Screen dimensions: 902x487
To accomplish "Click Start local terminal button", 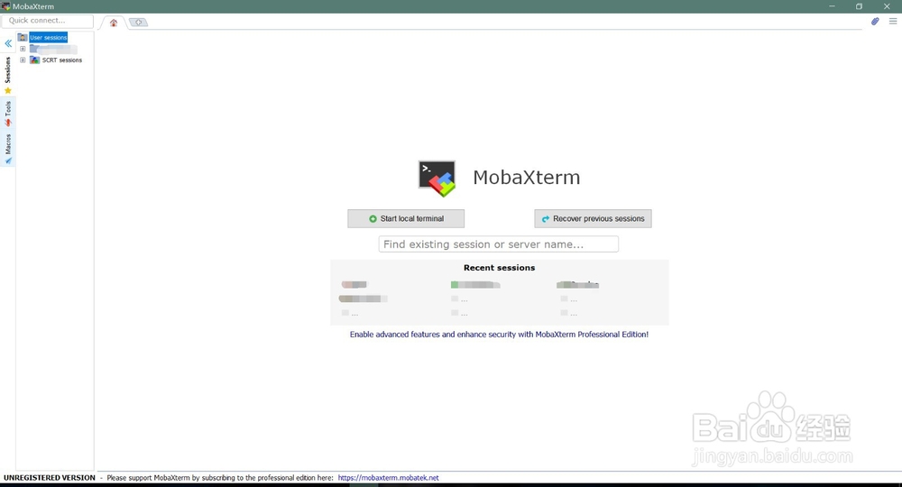I will point(406,218).
